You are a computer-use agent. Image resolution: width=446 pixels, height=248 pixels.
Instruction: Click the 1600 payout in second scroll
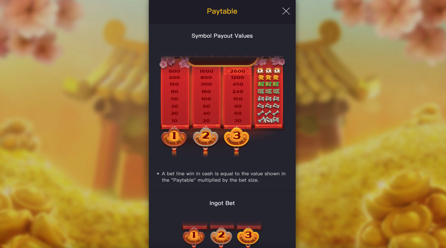tap(206, 71)
